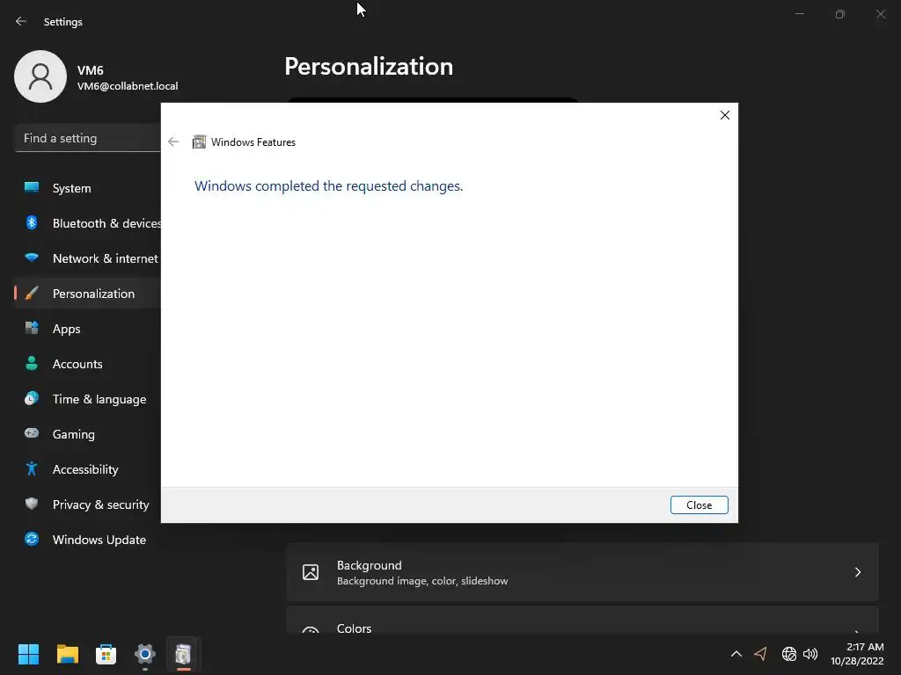The height and width of the screenshot is (675, 901).
Task: Open Accounts settings
Action: pyautogui.click(x=87, y=364)
